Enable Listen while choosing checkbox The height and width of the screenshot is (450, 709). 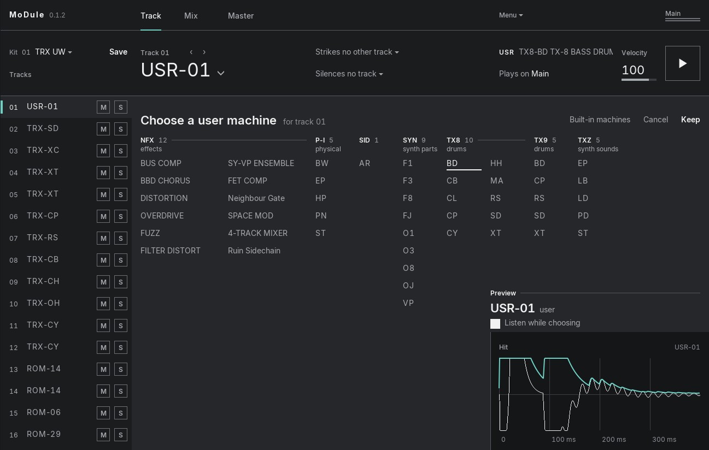[495, 324]
